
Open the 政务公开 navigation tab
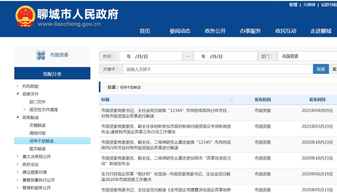tap(215, 31)
